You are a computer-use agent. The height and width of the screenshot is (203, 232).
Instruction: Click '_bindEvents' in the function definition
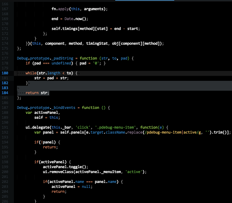click(63, 108)
